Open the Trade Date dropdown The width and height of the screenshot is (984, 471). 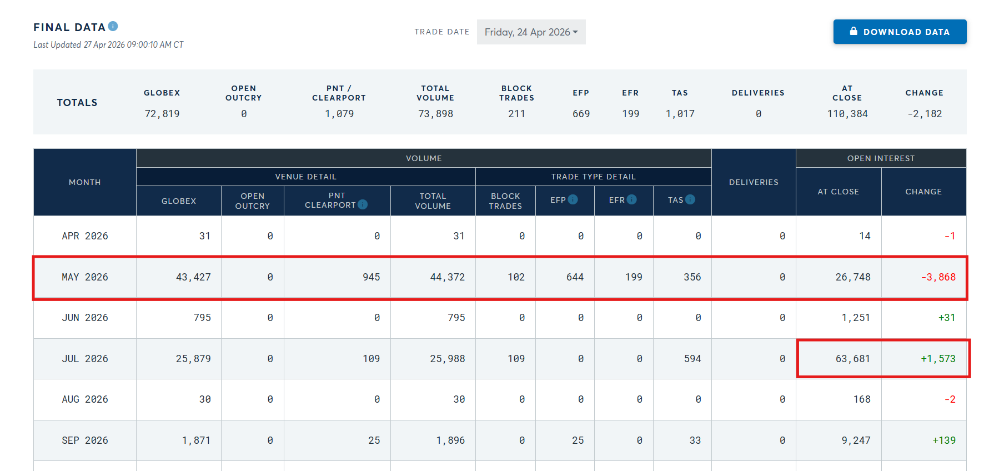[531, 32]
